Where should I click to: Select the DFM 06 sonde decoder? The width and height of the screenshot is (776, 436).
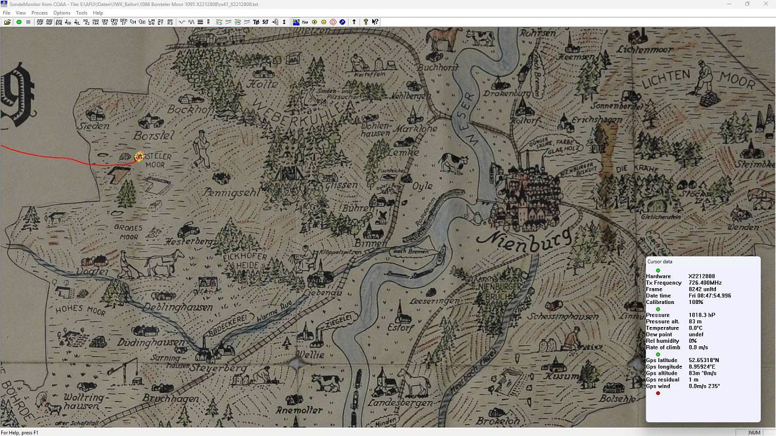pos(105,22)
